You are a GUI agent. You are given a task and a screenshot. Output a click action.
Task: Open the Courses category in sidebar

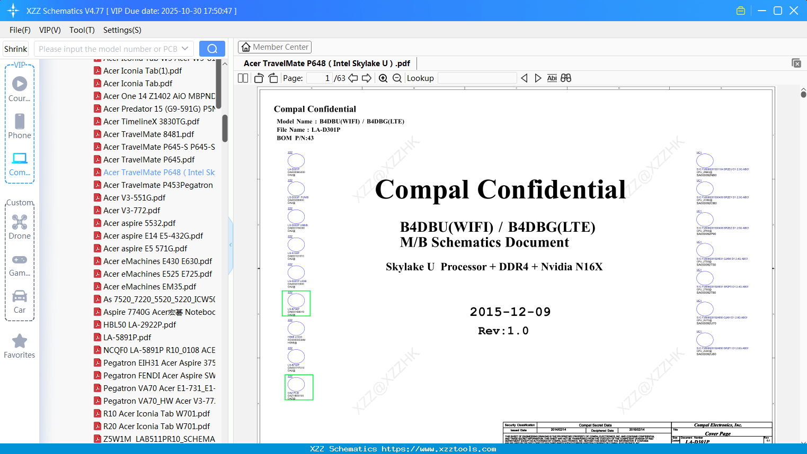click(20, 89)
